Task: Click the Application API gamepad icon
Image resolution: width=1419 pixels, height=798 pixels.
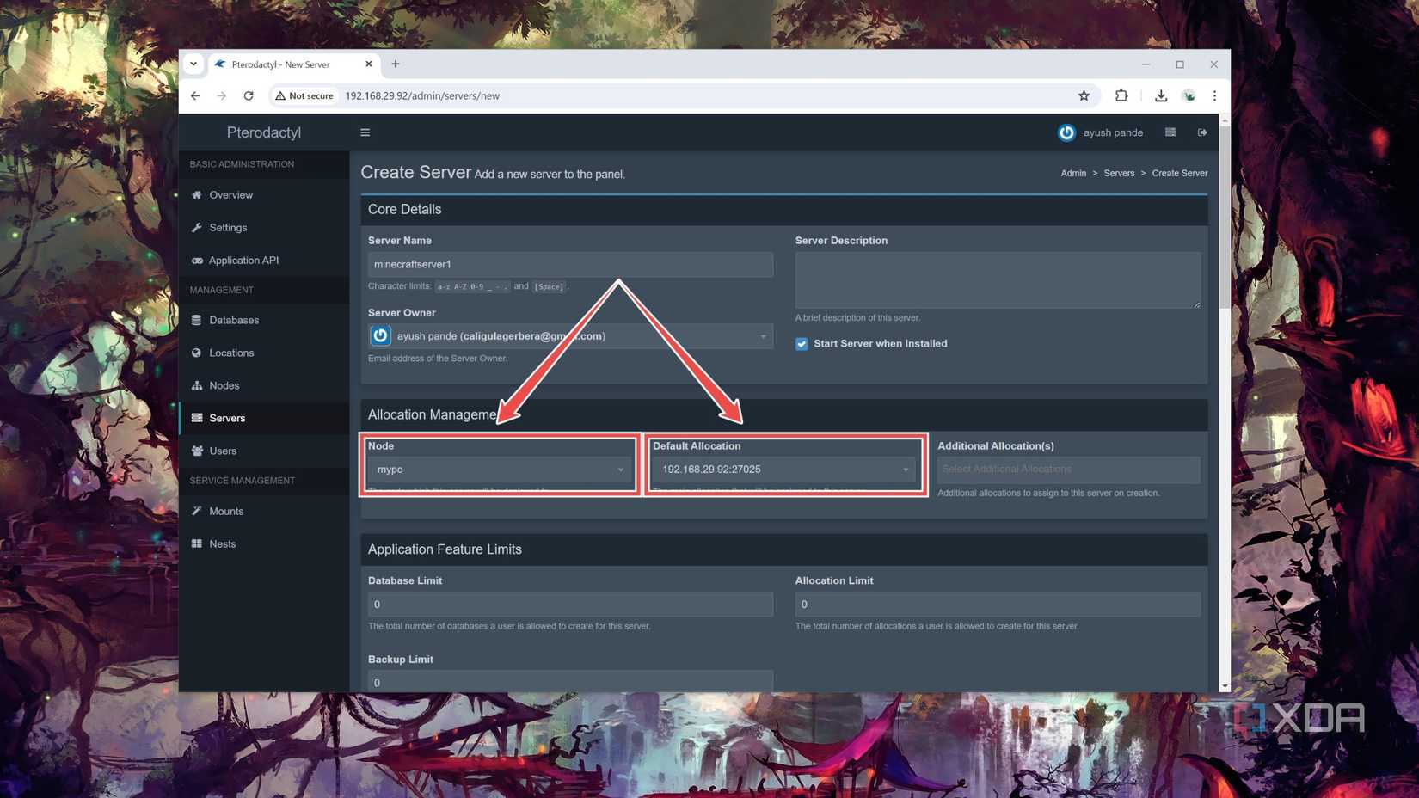Action: pyautogui.click(x=197, y=261)
